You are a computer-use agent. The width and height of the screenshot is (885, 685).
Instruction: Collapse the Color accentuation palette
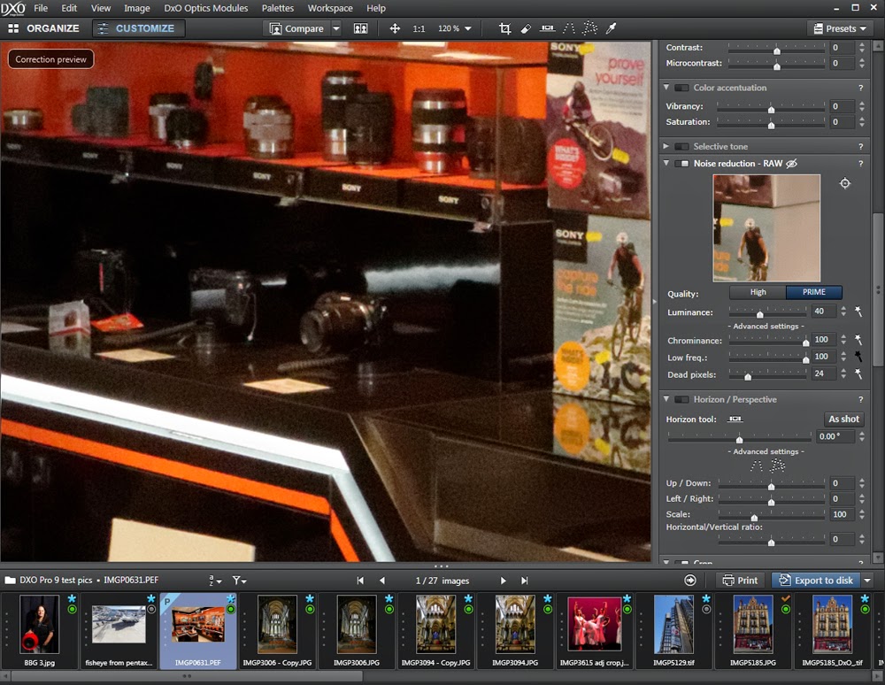666,88
